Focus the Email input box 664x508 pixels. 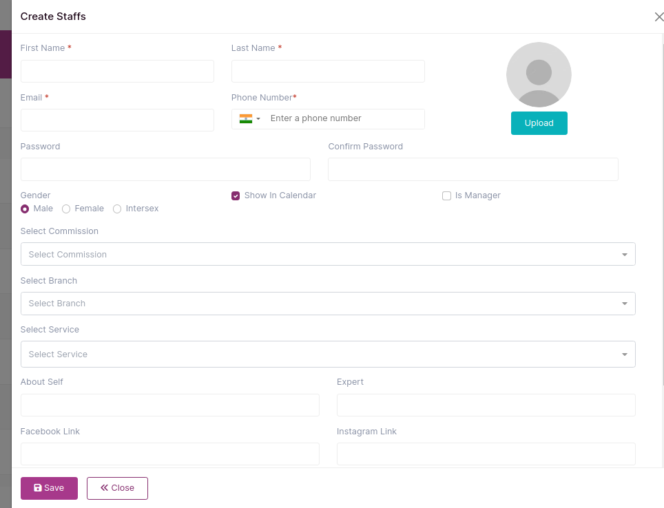pos(117,120)
